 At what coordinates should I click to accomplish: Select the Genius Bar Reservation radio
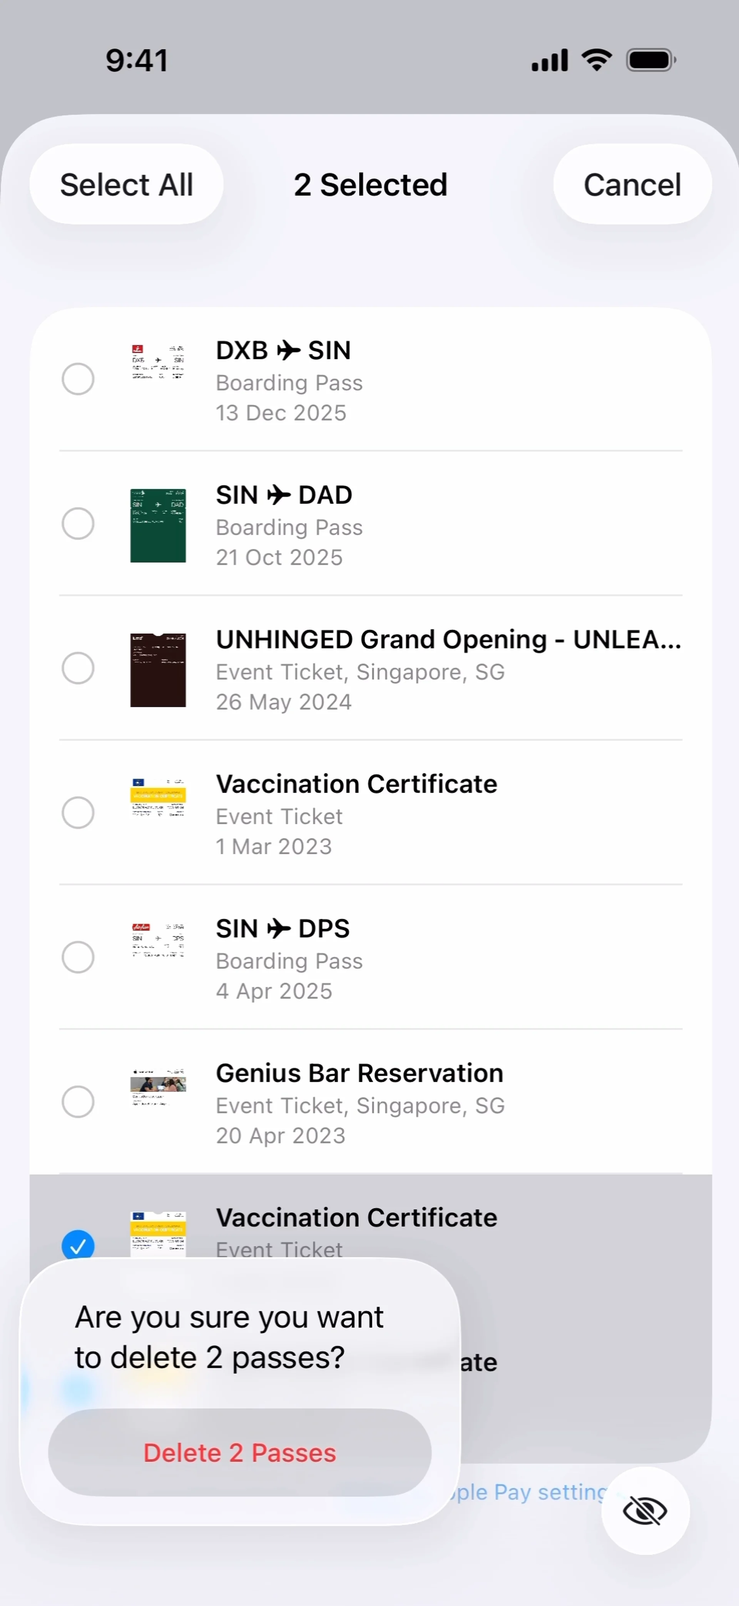click(78, 1102)
